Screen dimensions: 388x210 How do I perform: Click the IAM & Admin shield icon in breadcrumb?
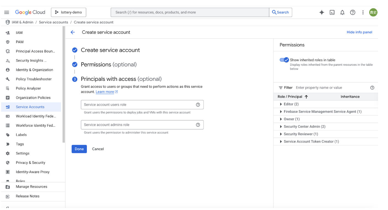8,22
